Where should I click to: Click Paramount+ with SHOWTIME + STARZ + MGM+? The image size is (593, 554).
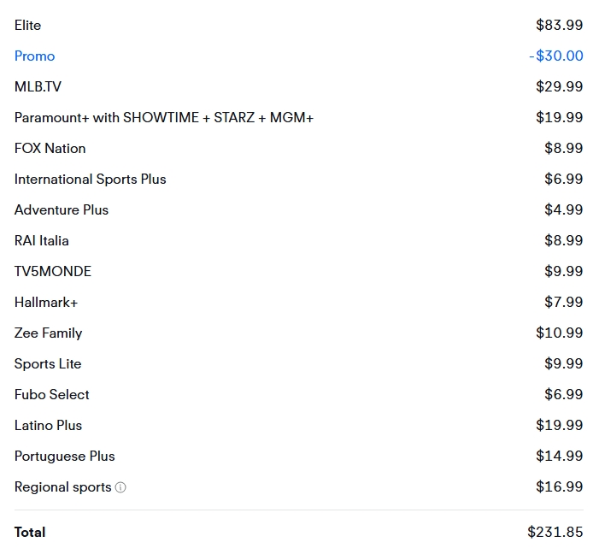point(164,118)
